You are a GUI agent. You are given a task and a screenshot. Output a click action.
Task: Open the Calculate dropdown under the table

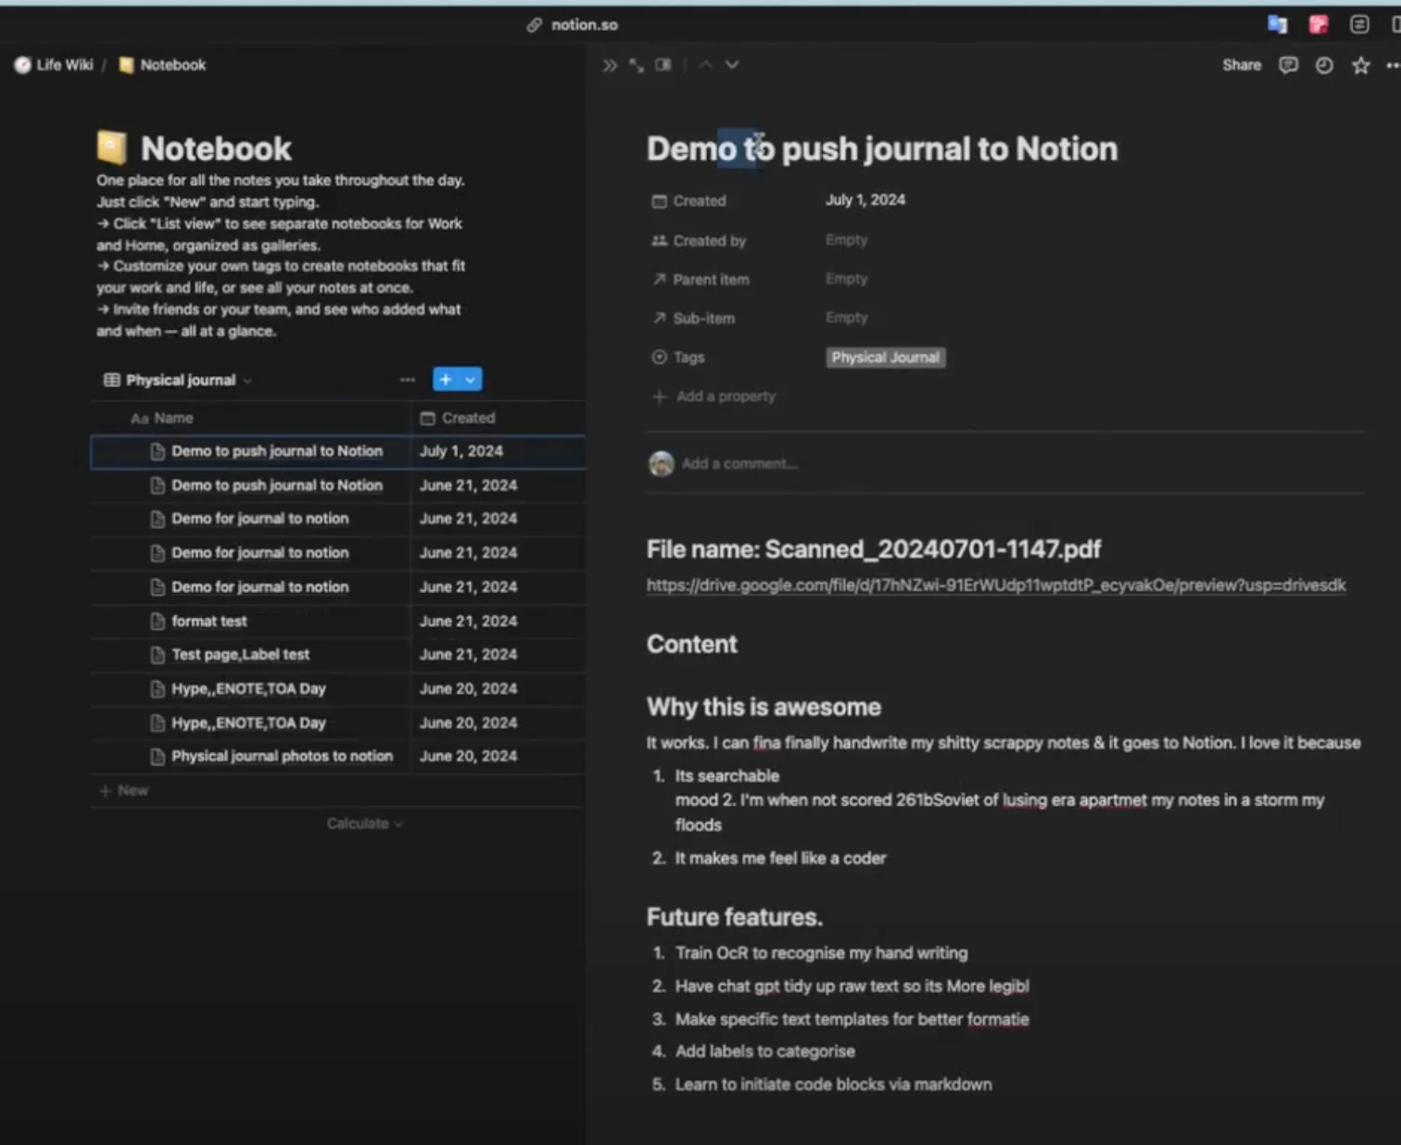point(364,824)
